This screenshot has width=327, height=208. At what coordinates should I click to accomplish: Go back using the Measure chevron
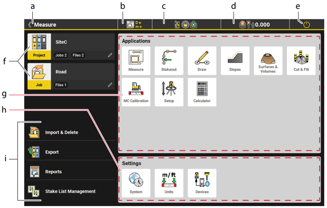(30, 25)
